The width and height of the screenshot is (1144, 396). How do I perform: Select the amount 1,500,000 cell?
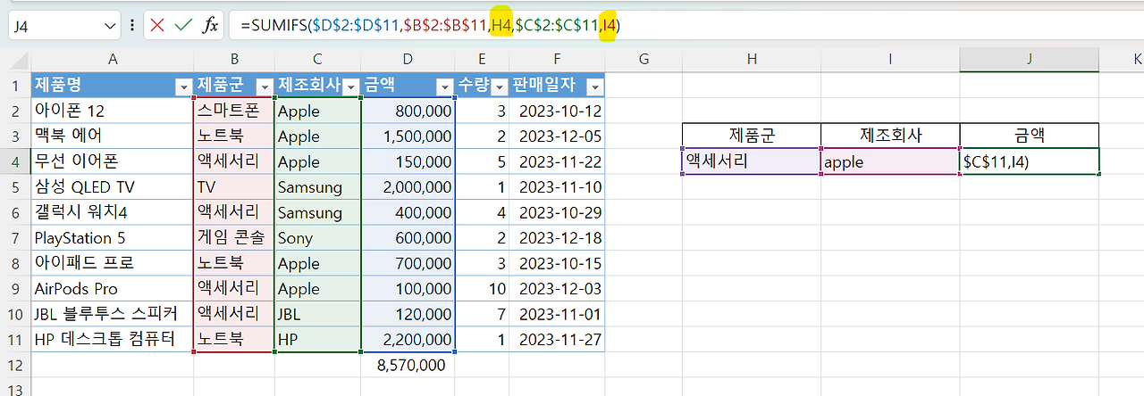click(408, 136)
